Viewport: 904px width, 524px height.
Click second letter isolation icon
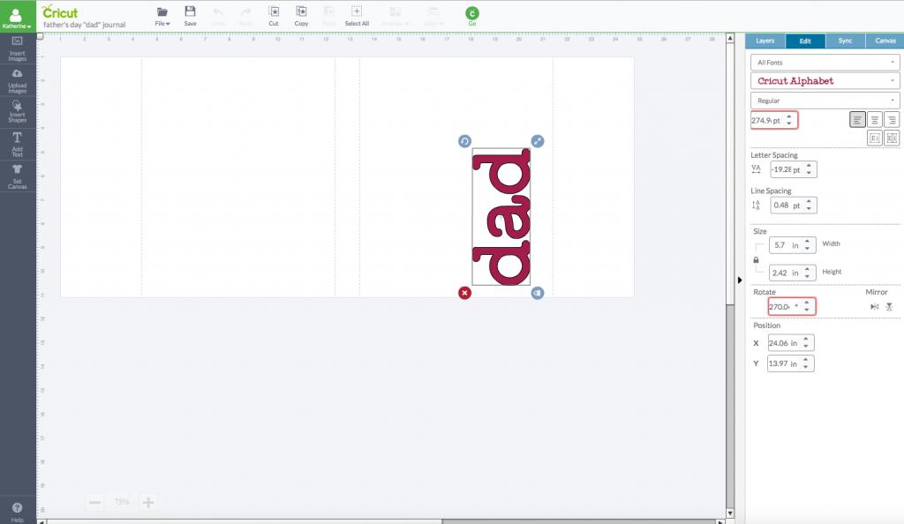[892, 138]
